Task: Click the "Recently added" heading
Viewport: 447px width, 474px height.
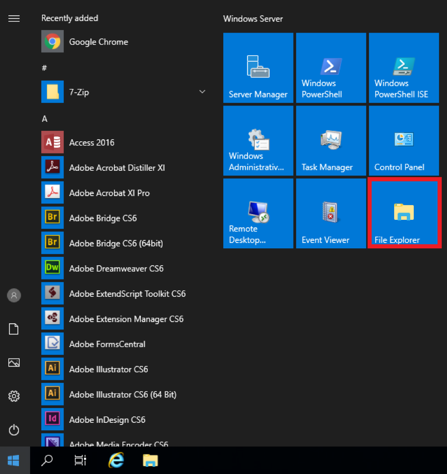Action: point(70,18)
